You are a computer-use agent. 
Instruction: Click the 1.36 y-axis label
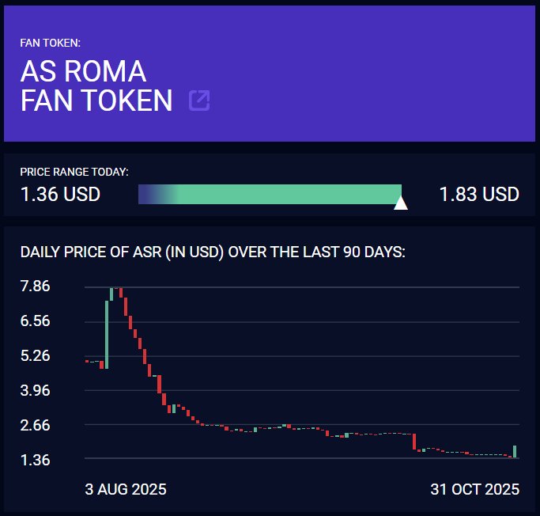35,460
